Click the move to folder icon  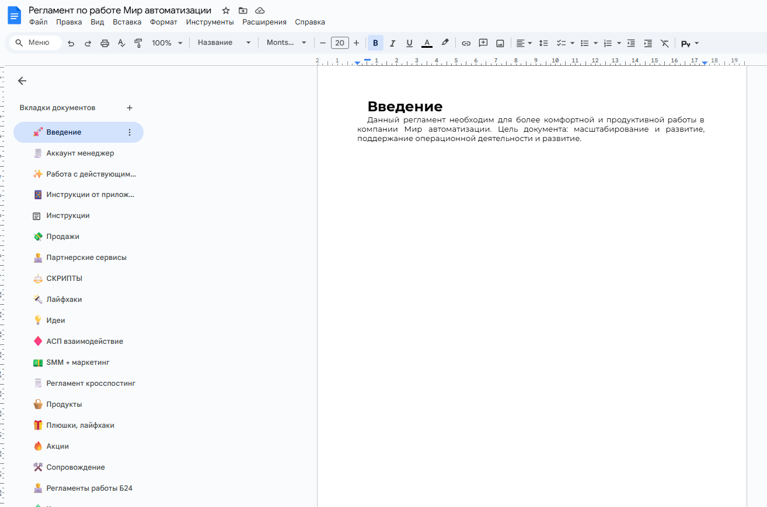[x=243, y=10]
